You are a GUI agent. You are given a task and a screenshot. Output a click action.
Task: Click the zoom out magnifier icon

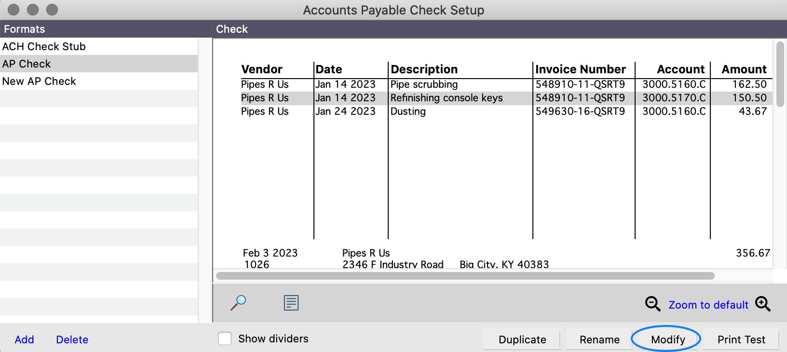click(x=652, y=304)
